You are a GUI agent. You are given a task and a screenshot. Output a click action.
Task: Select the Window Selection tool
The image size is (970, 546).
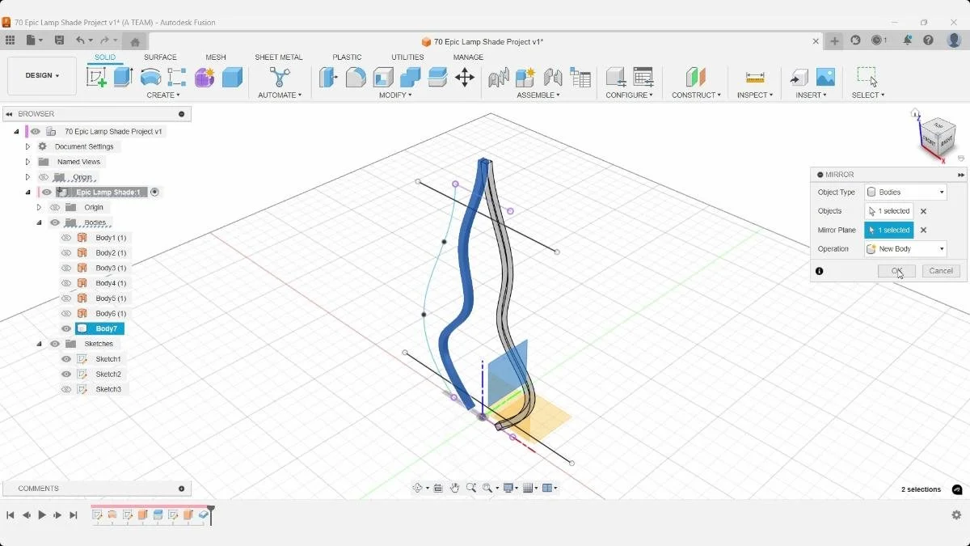pos(867,77)
